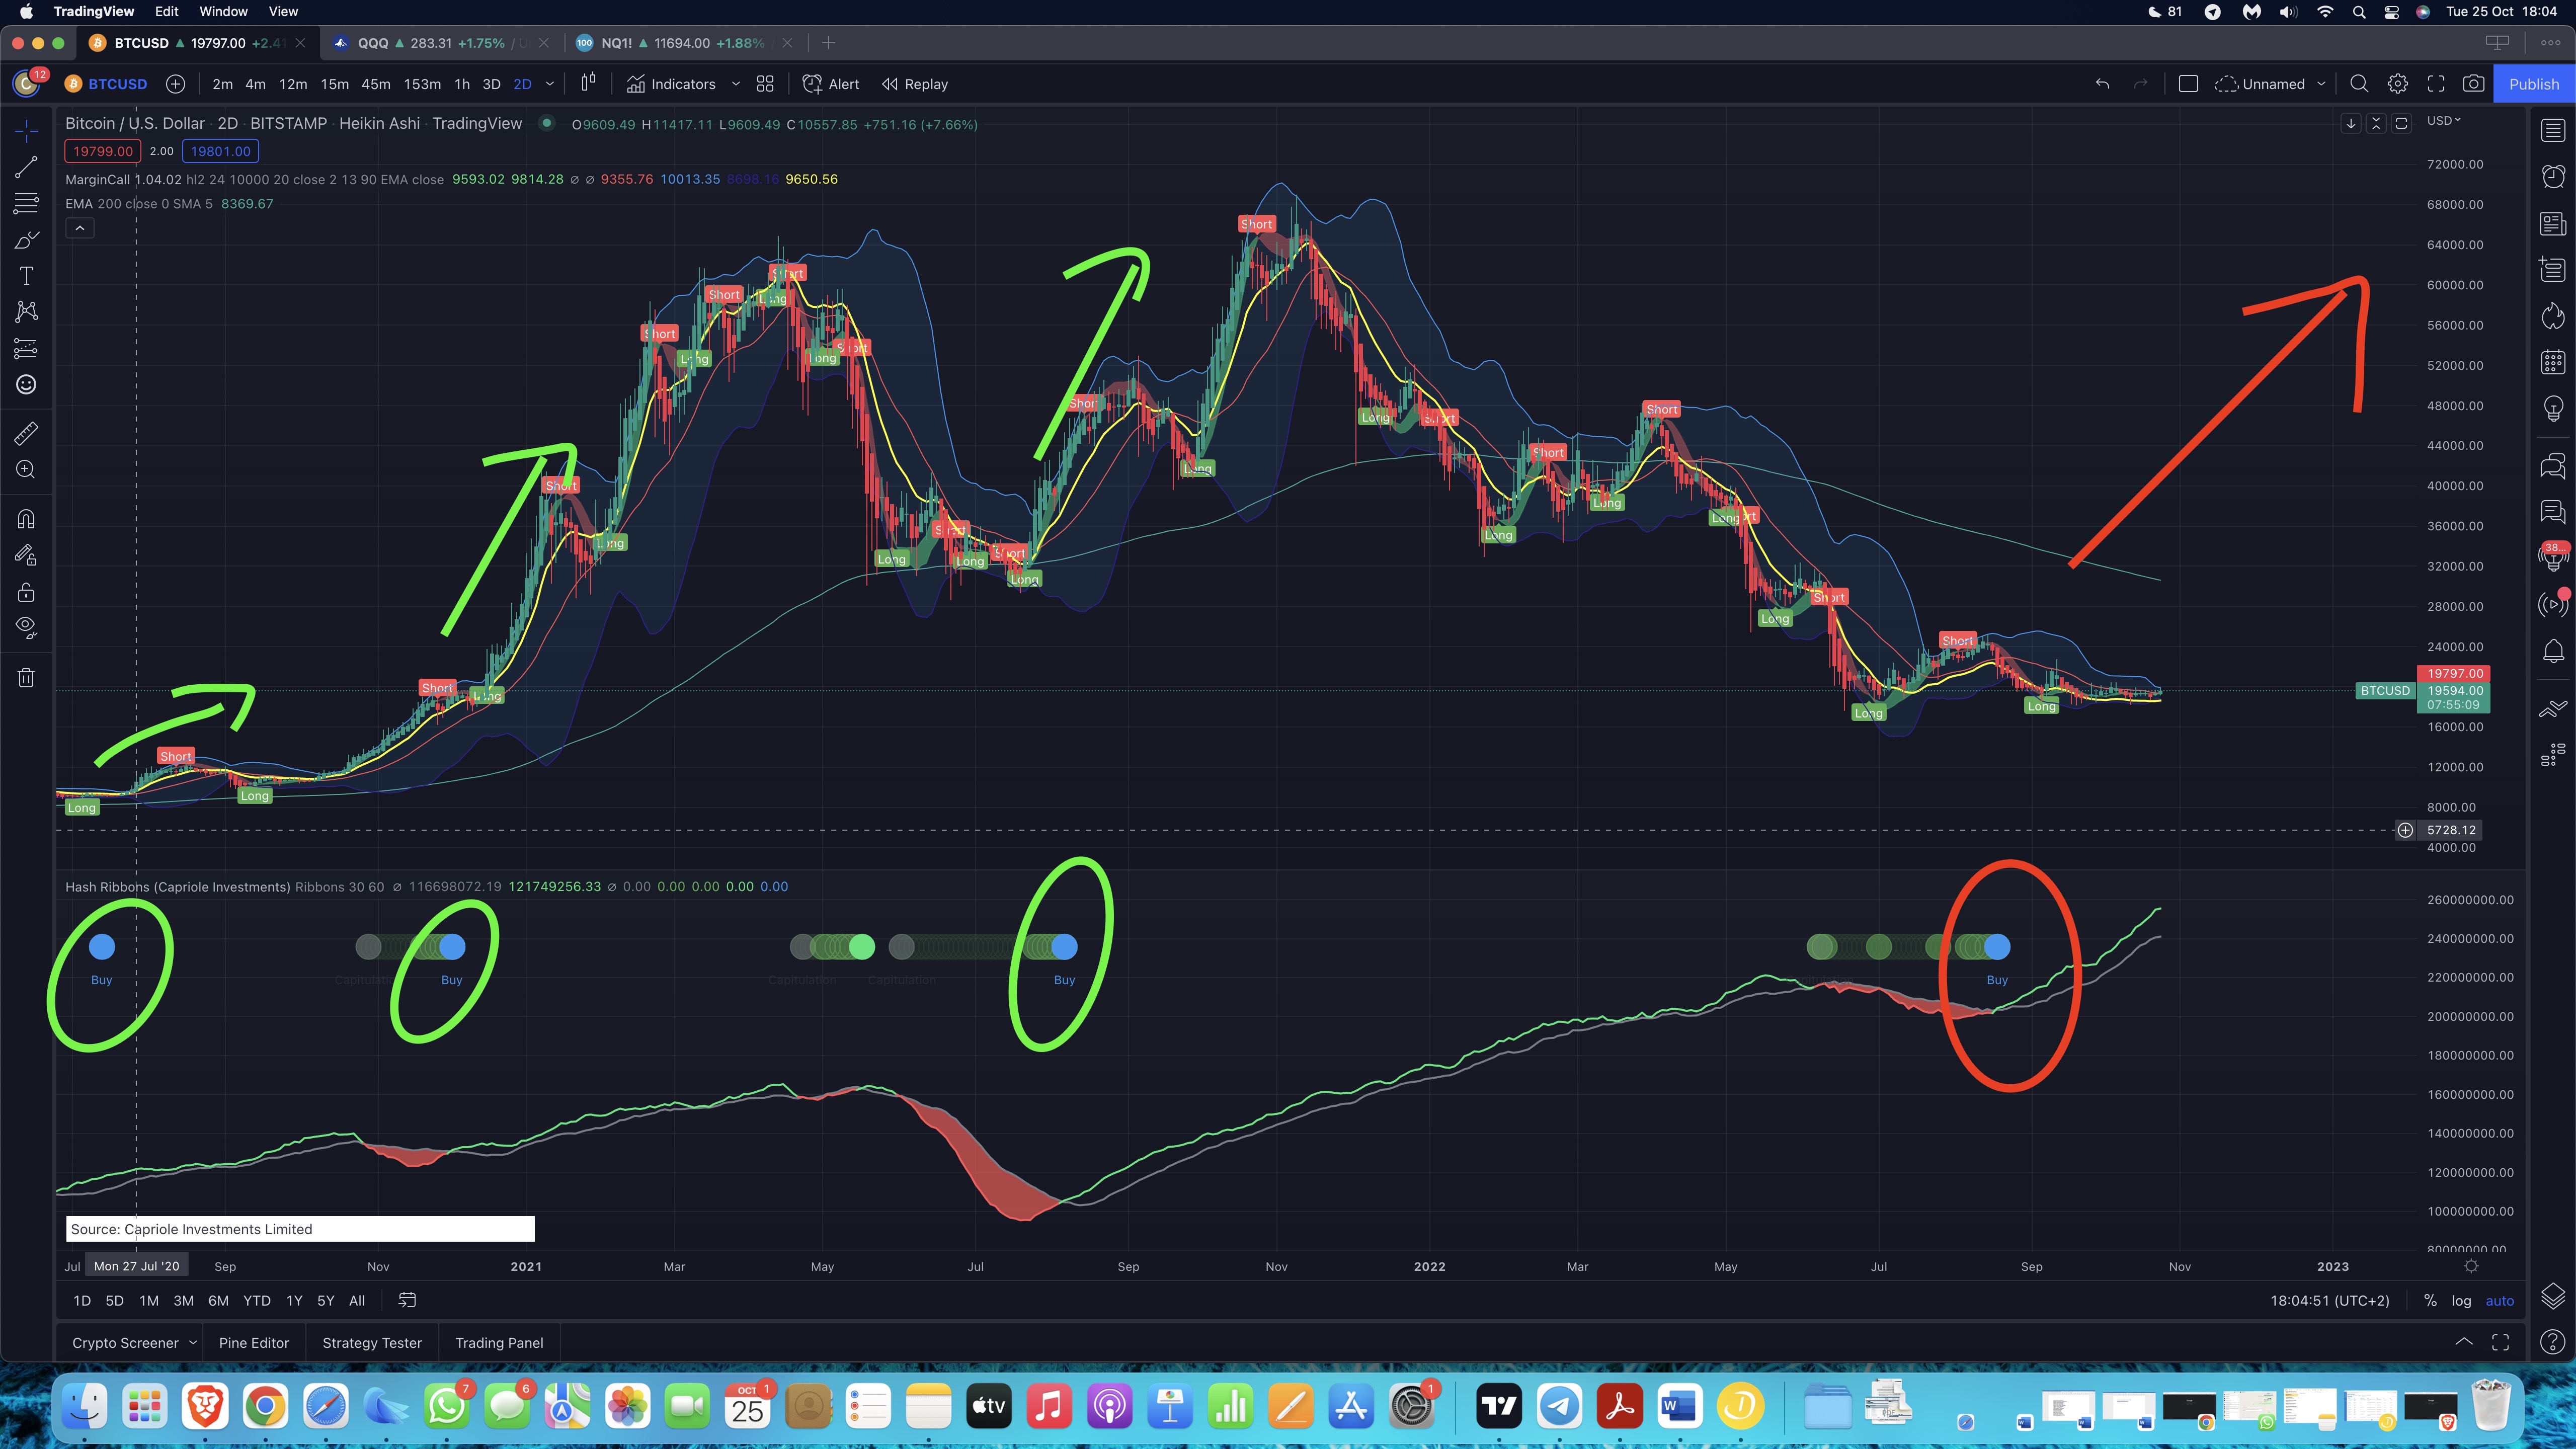This screenshot has width=2576, height=1449.
Task: Open the Pine Editor tab
Action: pos(254,1343)
